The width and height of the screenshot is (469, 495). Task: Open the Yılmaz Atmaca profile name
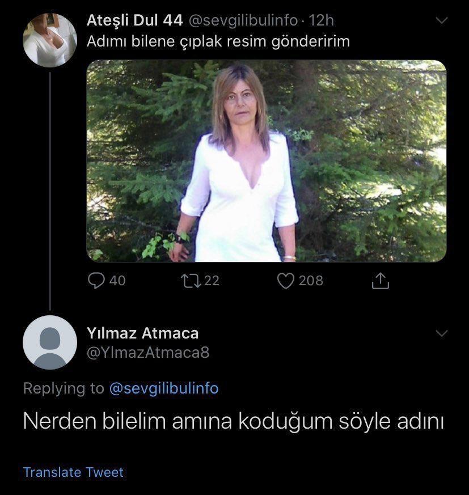142,333
